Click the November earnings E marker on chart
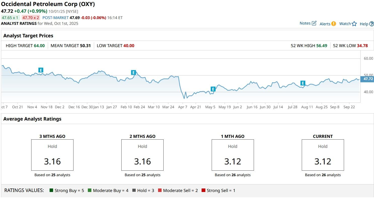Screen dimensions: 374x198 tap(41, 70)
